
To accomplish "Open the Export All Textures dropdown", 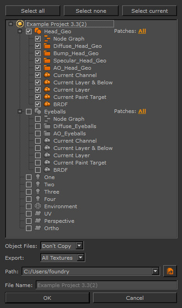I will point(63,257).
